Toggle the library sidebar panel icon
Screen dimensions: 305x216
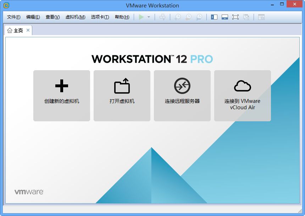[214, 17]
